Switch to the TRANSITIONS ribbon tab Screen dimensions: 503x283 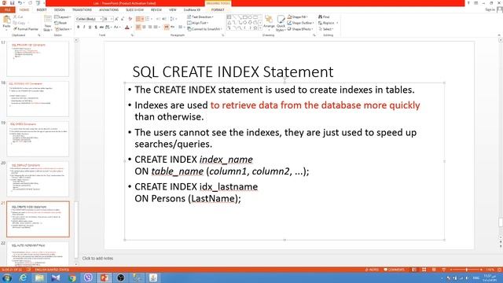(x=82, y=10)
